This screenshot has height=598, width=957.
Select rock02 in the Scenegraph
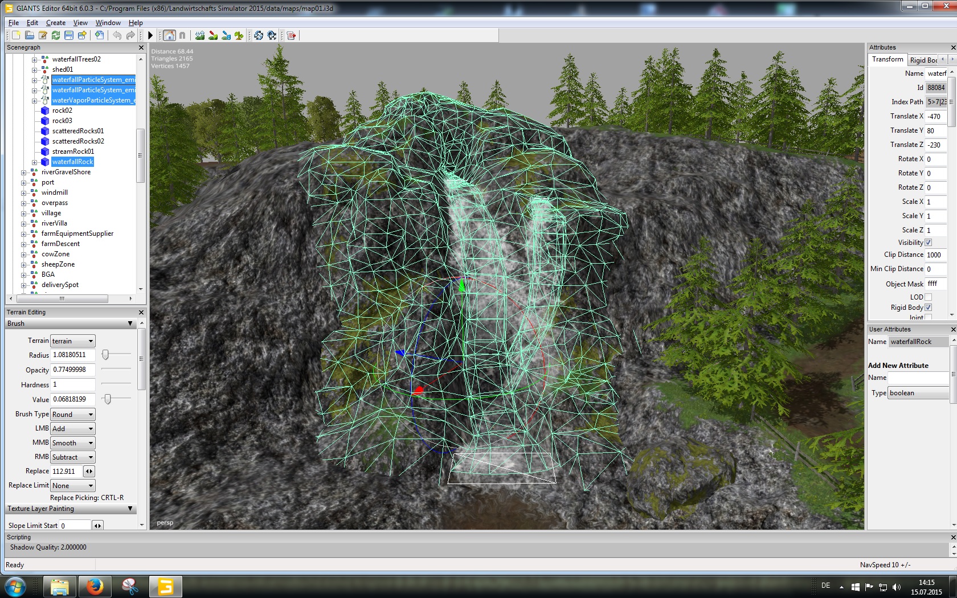62,110
